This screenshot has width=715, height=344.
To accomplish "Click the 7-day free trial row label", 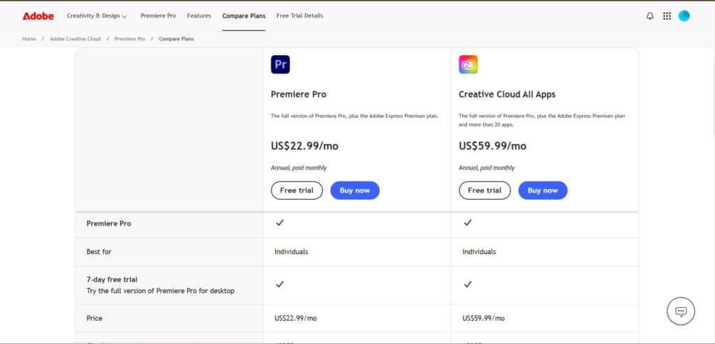I will coord(112,280).
